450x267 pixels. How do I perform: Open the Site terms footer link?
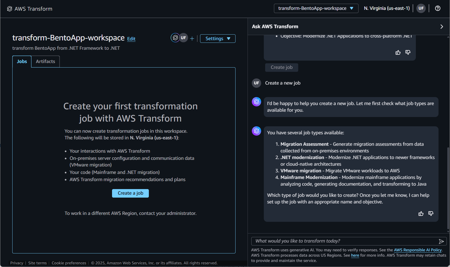tap(37, 263)
